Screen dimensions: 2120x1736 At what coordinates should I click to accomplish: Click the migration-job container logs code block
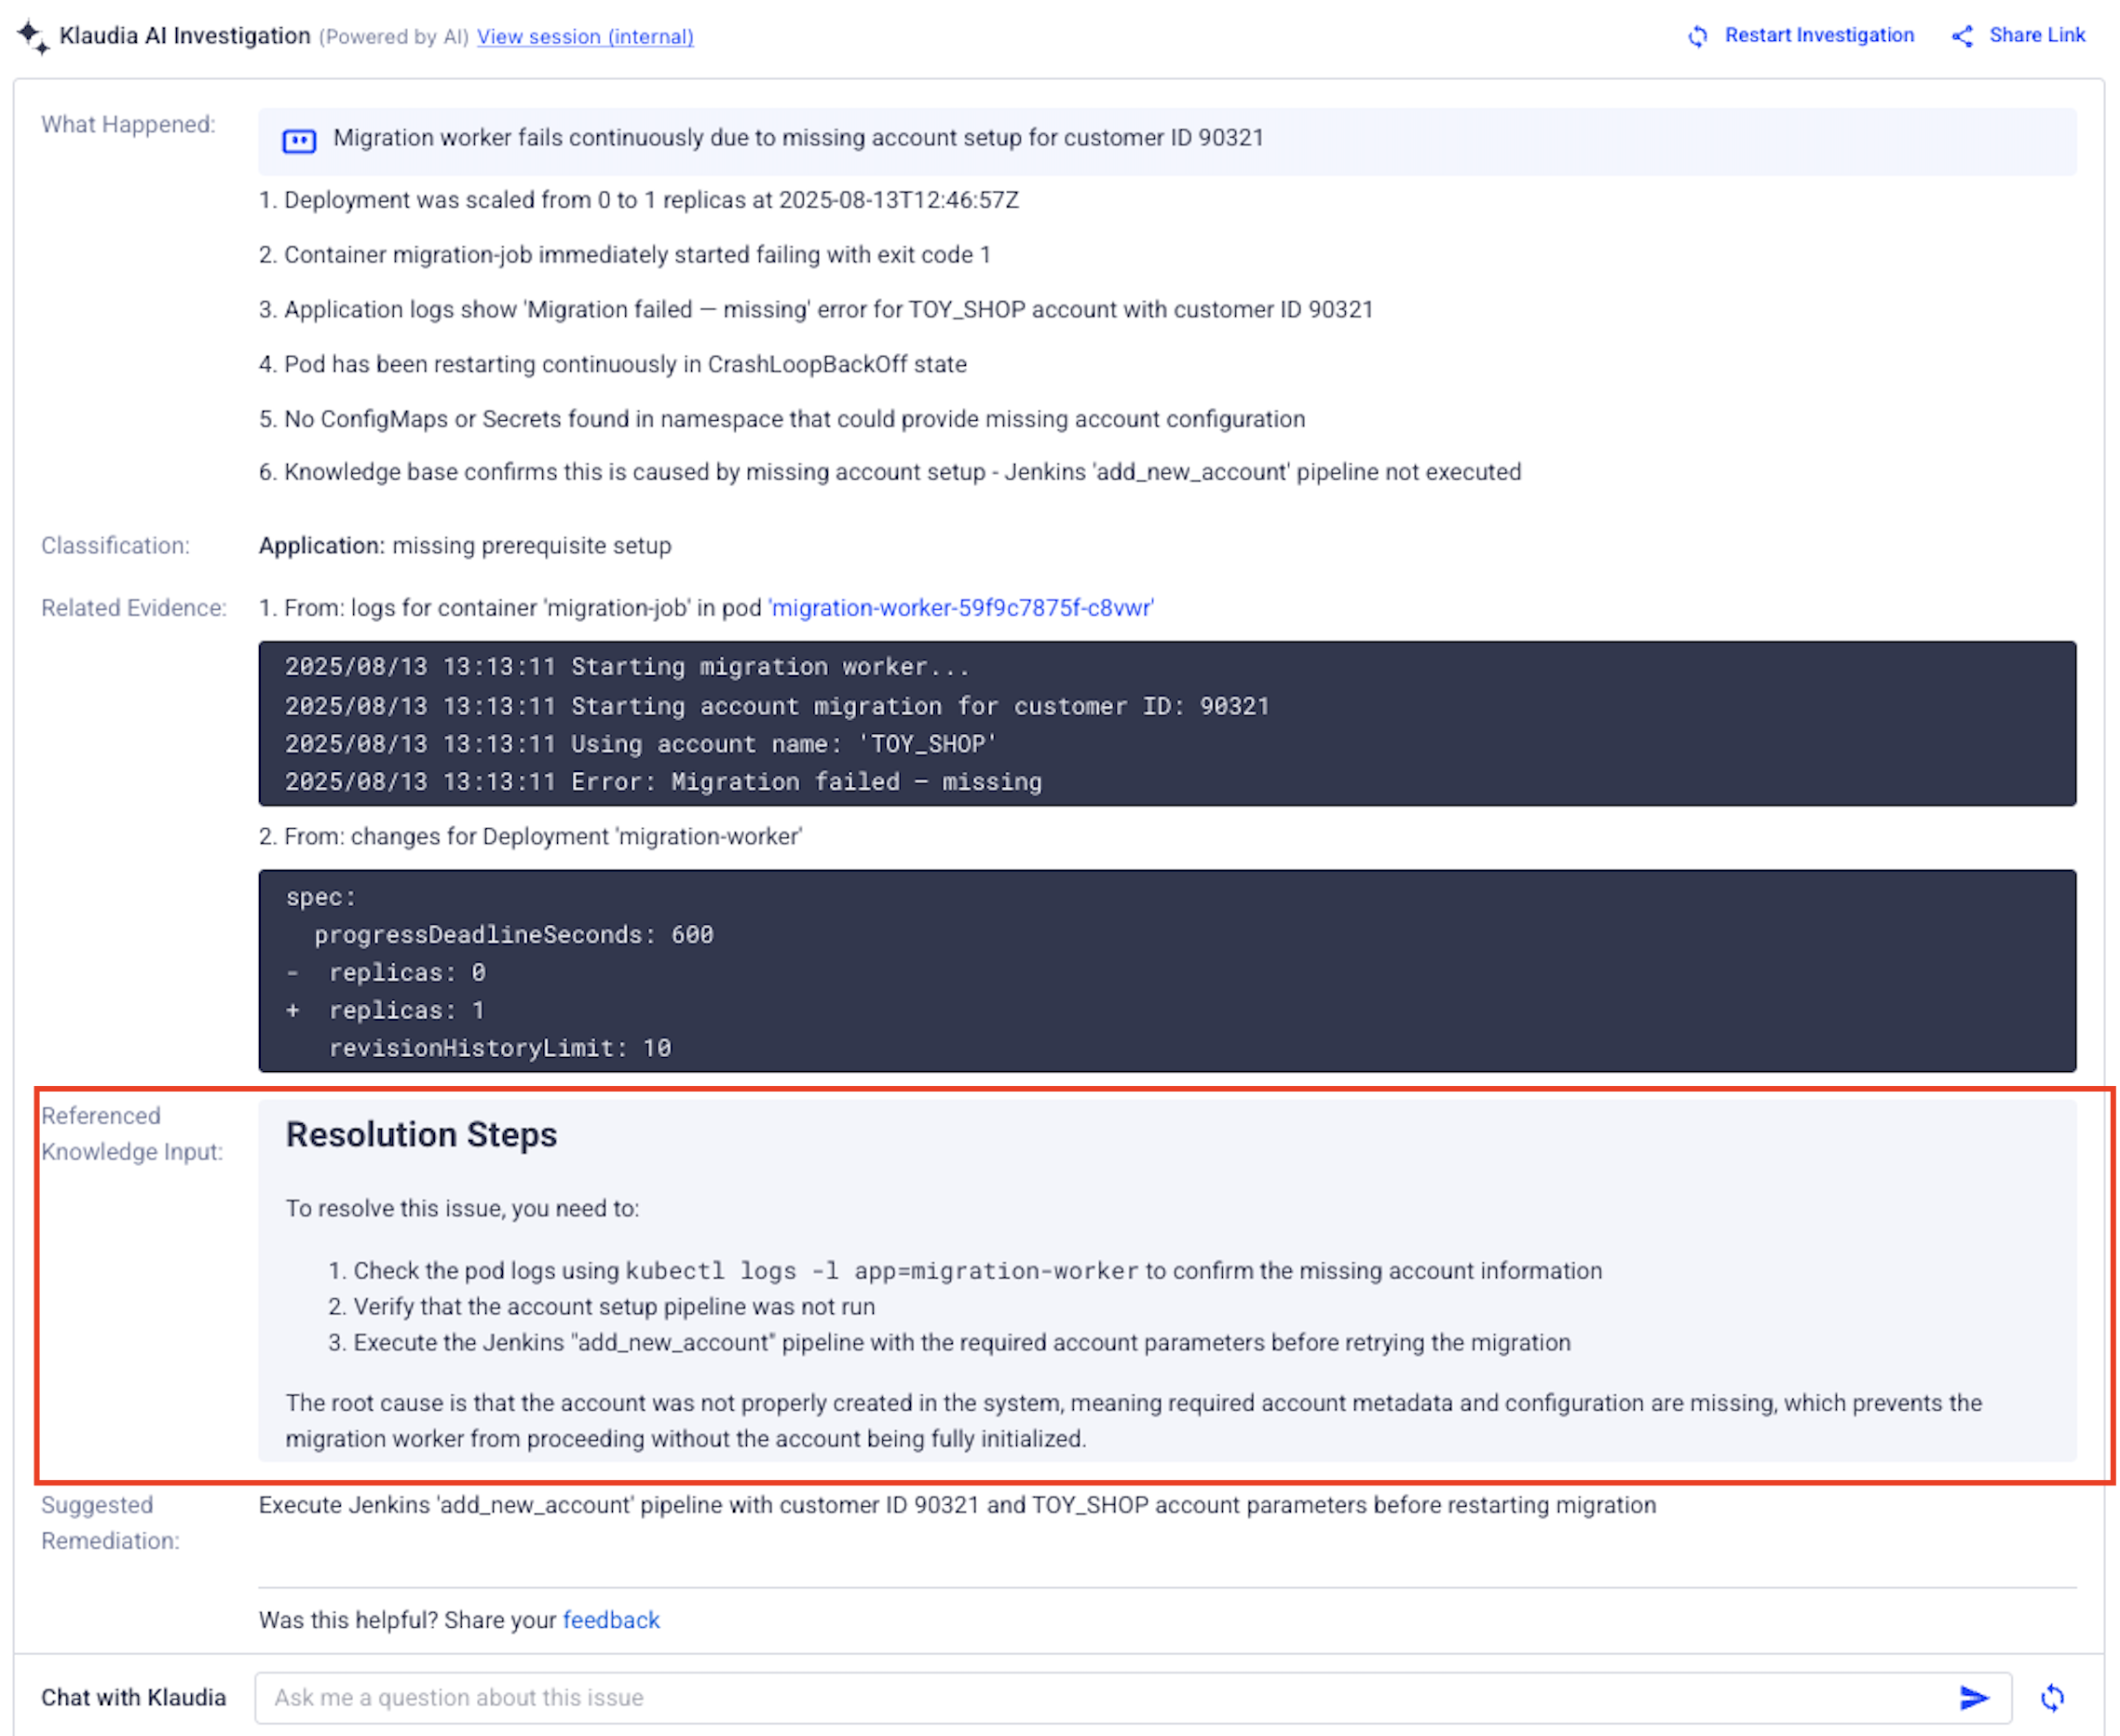[x=1166, y=724]
